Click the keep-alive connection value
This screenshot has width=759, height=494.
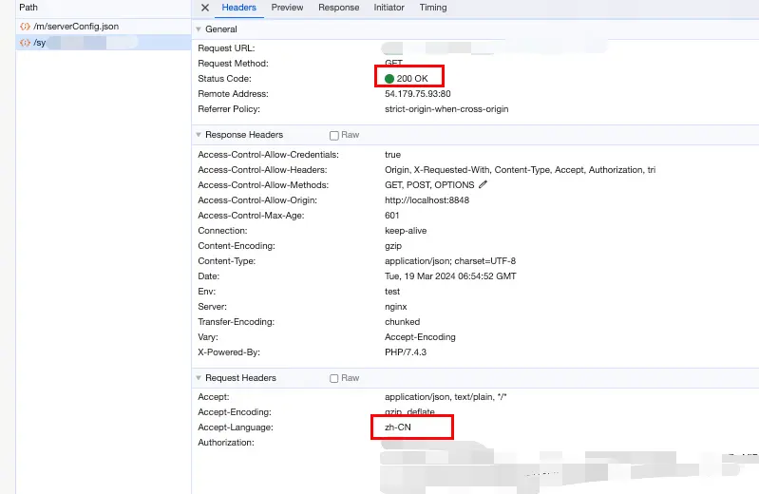[406, 231]
